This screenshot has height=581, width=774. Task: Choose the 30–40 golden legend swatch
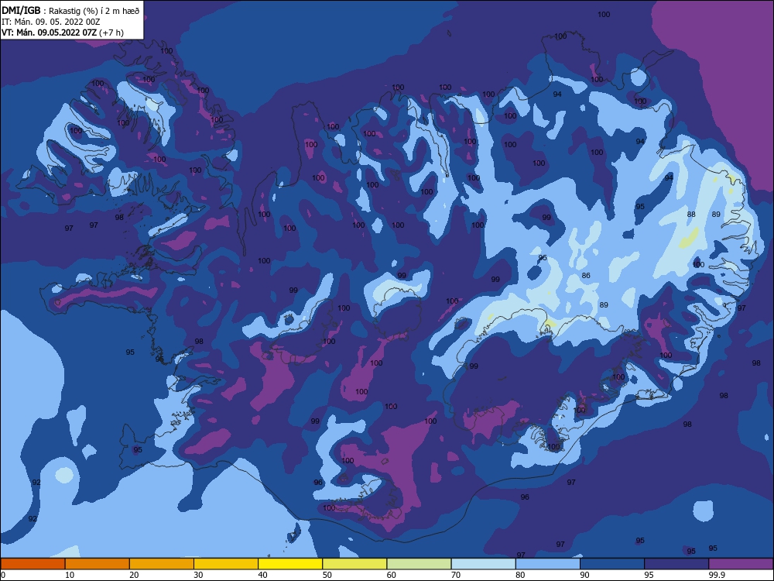[x=226, y=564]
